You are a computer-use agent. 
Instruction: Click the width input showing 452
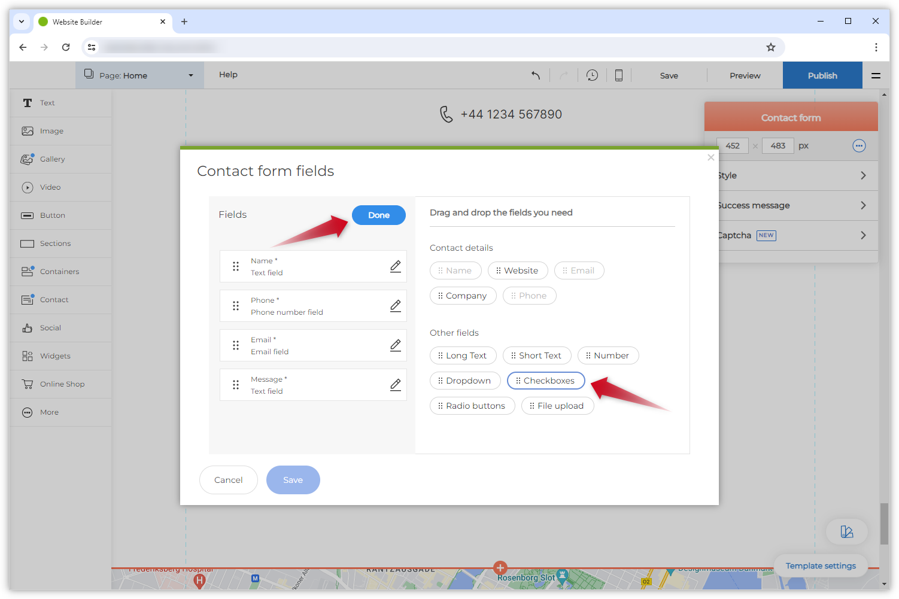click(x=732, y=145)
